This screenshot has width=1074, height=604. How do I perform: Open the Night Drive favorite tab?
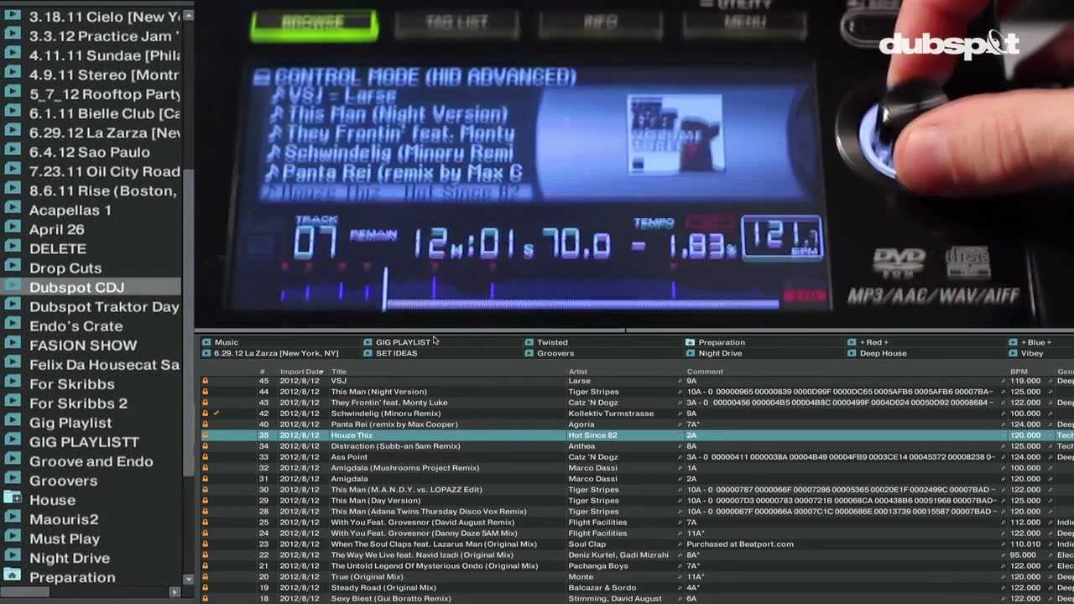(x=720, y=353)
